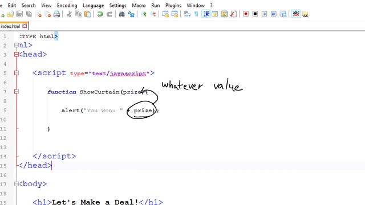
Task: Click the Save file toolbar icon
Action: tap(19, 14)
